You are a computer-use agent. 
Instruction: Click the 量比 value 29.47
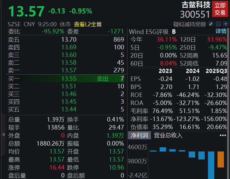[116, 127]
